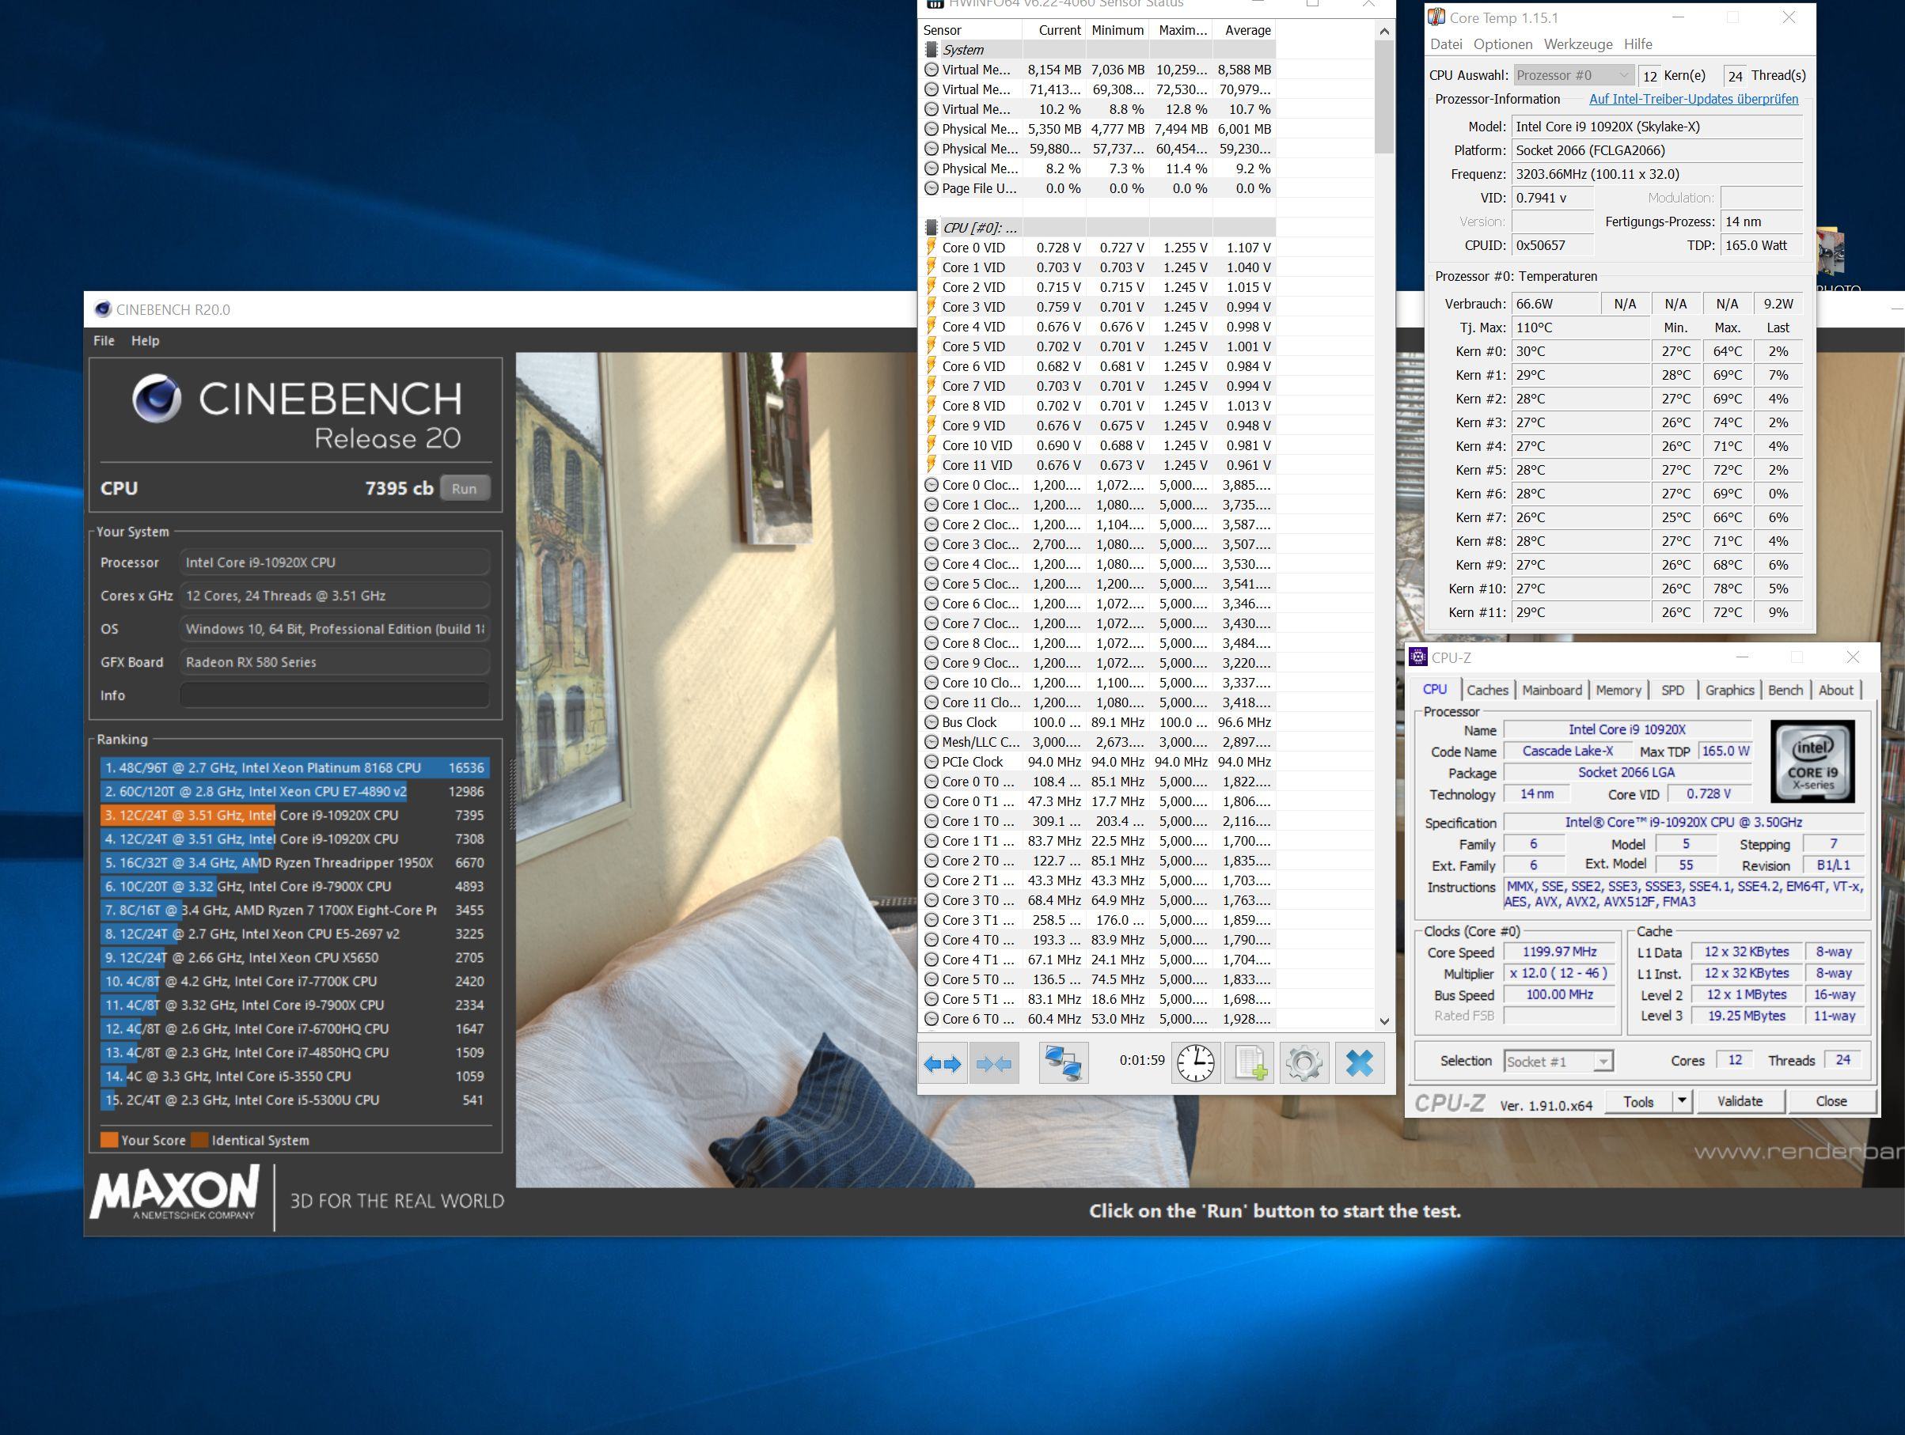
Task: Click the Cinebench sphere logo icon
Action: click(x=157, y=399)
